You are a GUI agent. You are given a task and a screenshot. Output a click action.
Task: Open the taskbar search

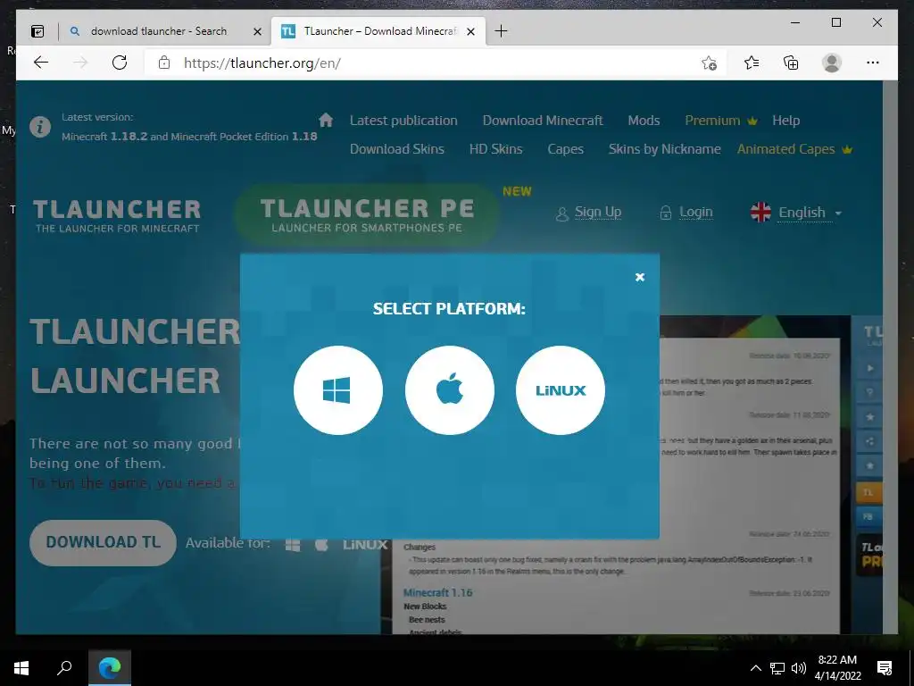pyautogui.click(x=64, y=668)
